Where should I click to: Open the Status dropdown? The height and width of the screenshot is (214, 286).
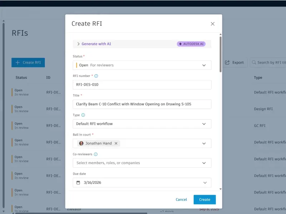[x=142, y=65]
